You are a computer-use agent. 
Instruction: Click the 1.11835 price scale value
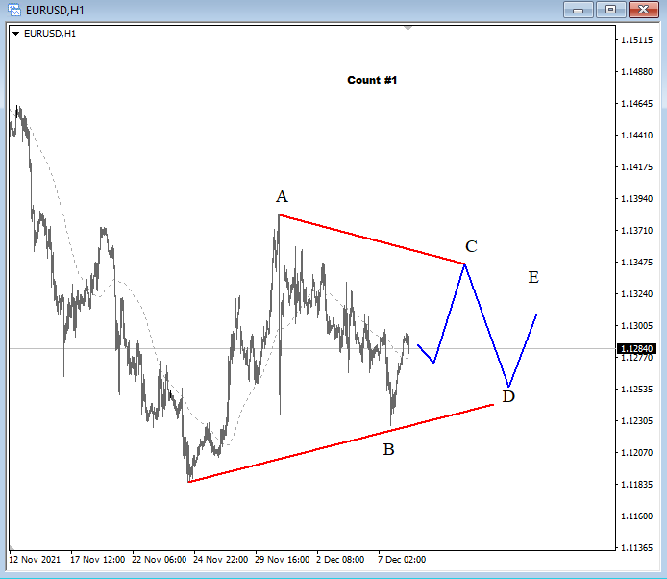click(636, 485)
